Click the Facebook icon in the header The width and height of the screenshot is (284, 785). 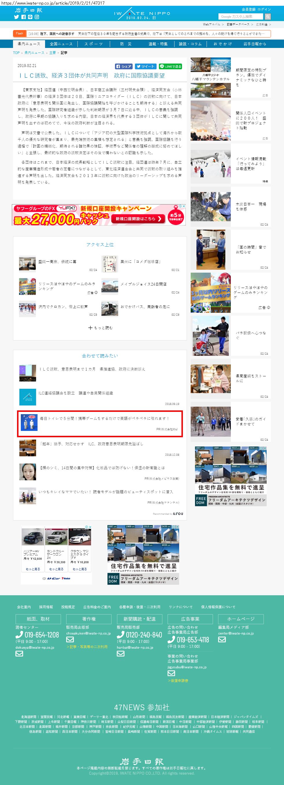(x=23, y=17)
